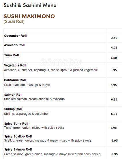Click the Tuna Roll item name
This screenshot has width=122, height=159.
click(12, 55)
